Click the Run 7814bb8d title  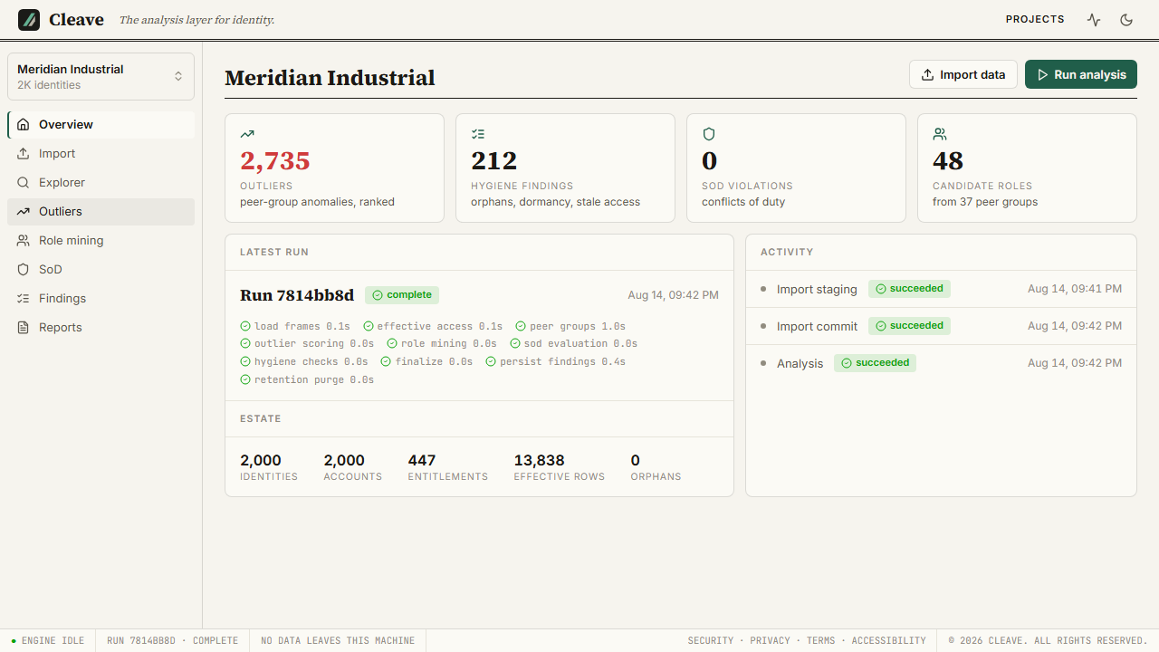pos(297,295)
